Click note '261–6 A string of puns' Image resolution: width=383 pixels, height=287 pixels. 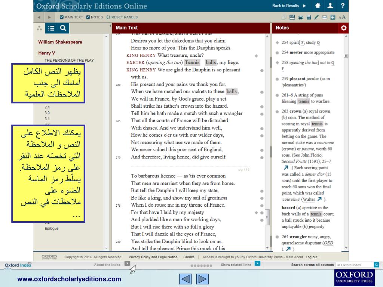(306, 98)
